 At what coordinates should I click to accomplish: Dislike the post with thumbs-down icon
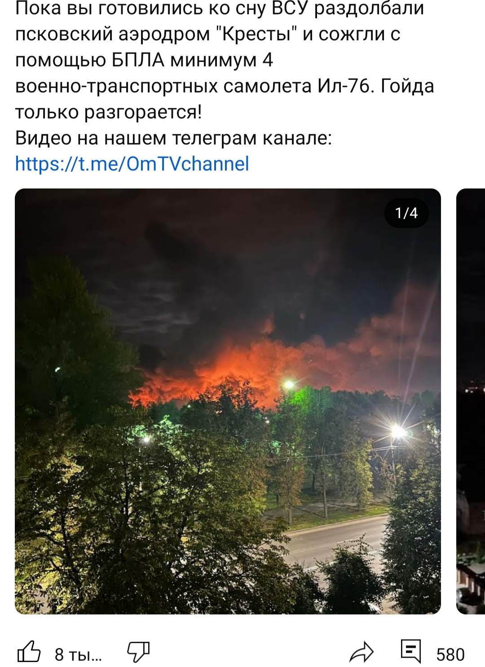tap(138, 652)
